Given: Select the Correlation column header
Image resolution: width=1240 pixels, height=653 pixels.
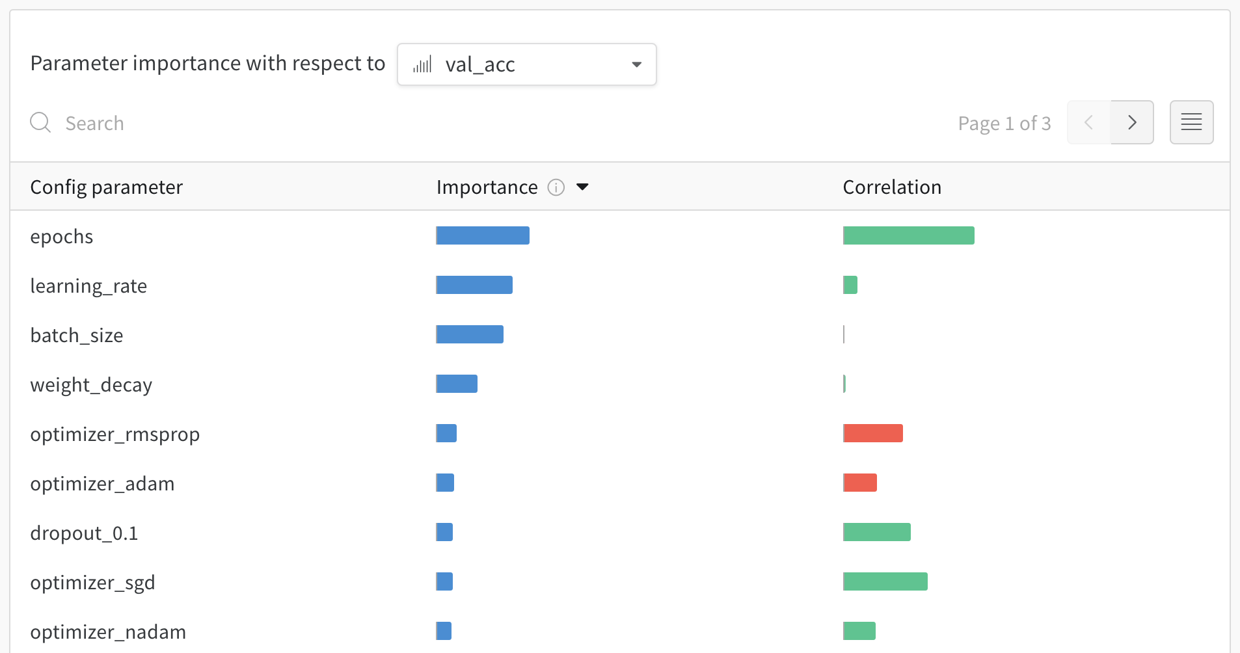Looking at the screenshot, I should tap(892, 187).
